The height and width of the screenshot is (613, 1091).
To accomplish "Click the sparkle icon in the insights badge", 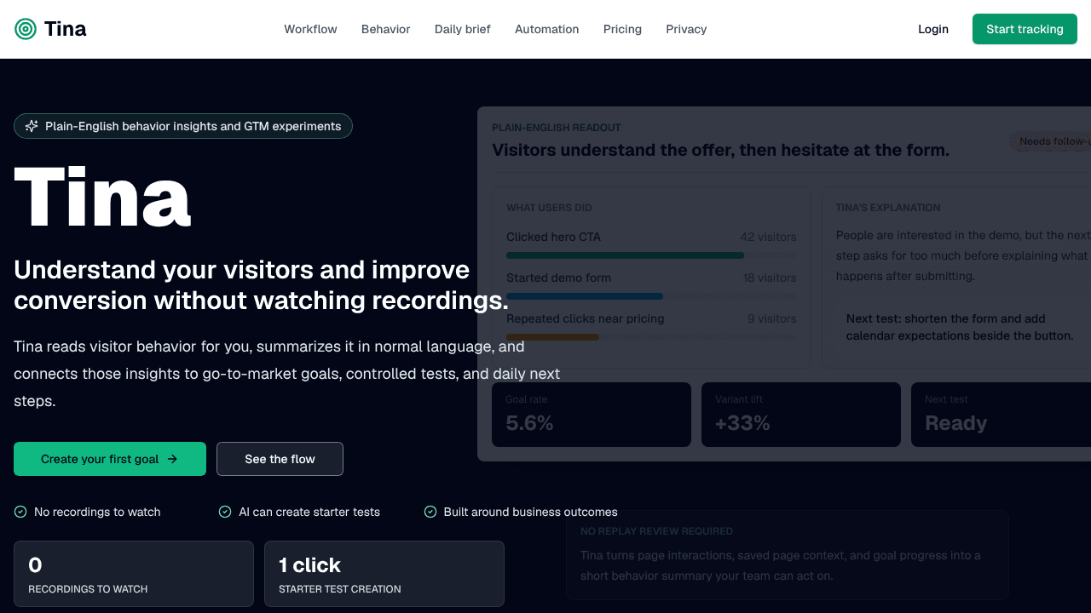I will [x=32, y=126].
